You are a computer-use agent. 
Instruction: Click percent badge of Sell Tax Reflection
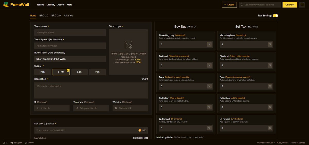point(270,107)
